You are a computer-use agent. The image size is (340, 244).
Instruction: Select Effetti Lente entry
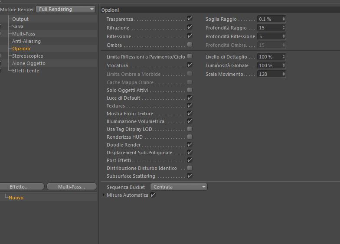coord(25,71)
